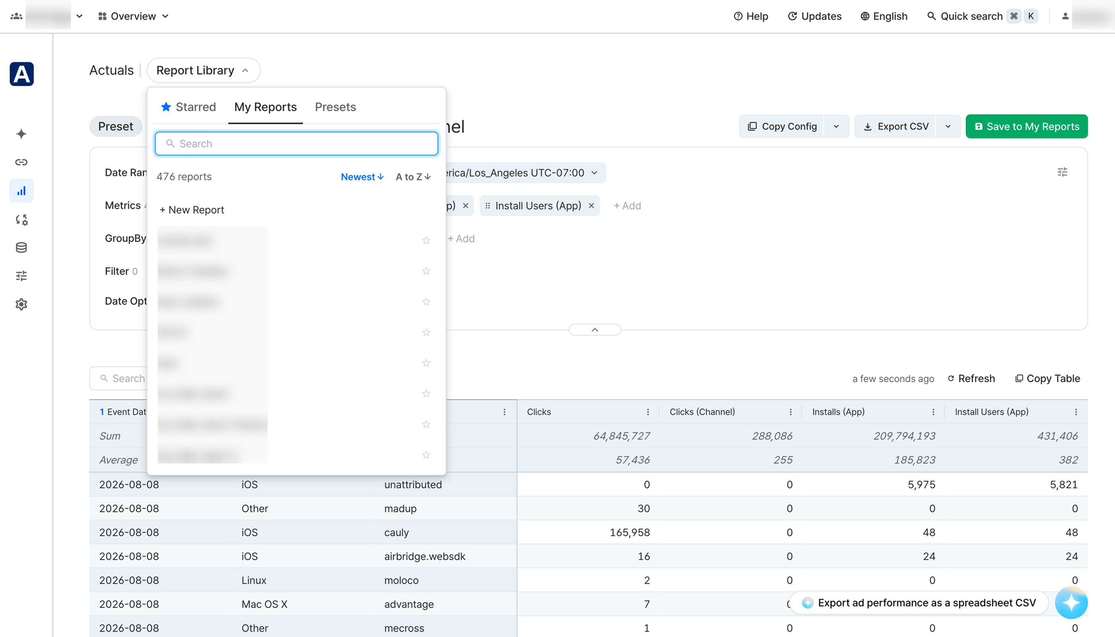Click + Add next to metrics
The width and height of the screenshot is (1115, 637).
pyautogui.click(x=627, y=205)
